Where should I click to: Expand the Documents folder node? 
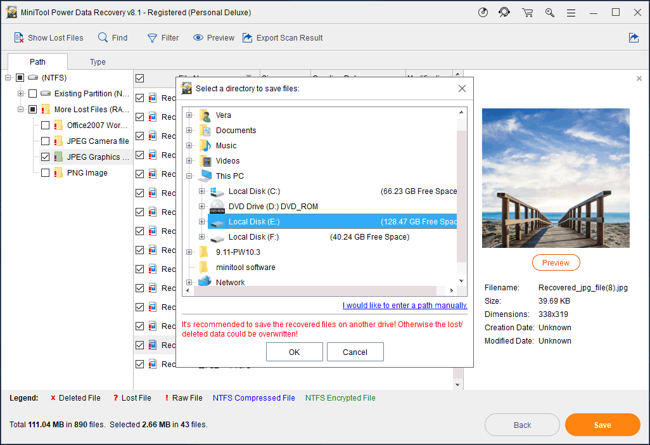tap(189, 131)
